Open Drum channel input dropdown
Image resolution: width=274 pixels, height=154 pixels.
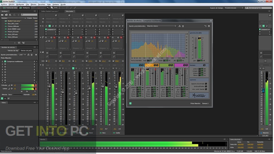click(x=51, y=19)
